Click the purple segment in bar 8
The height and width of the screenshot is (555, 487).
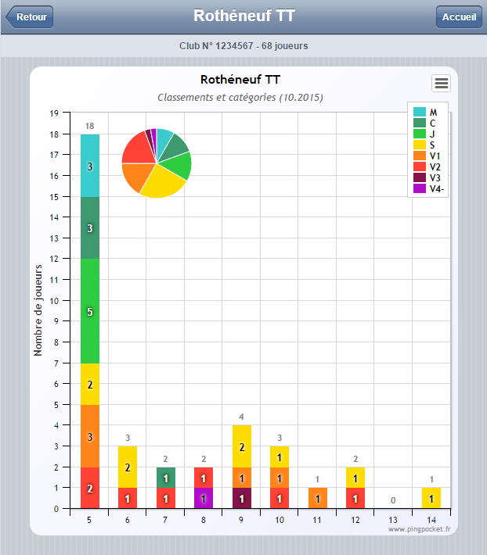(x=204, y=499)
